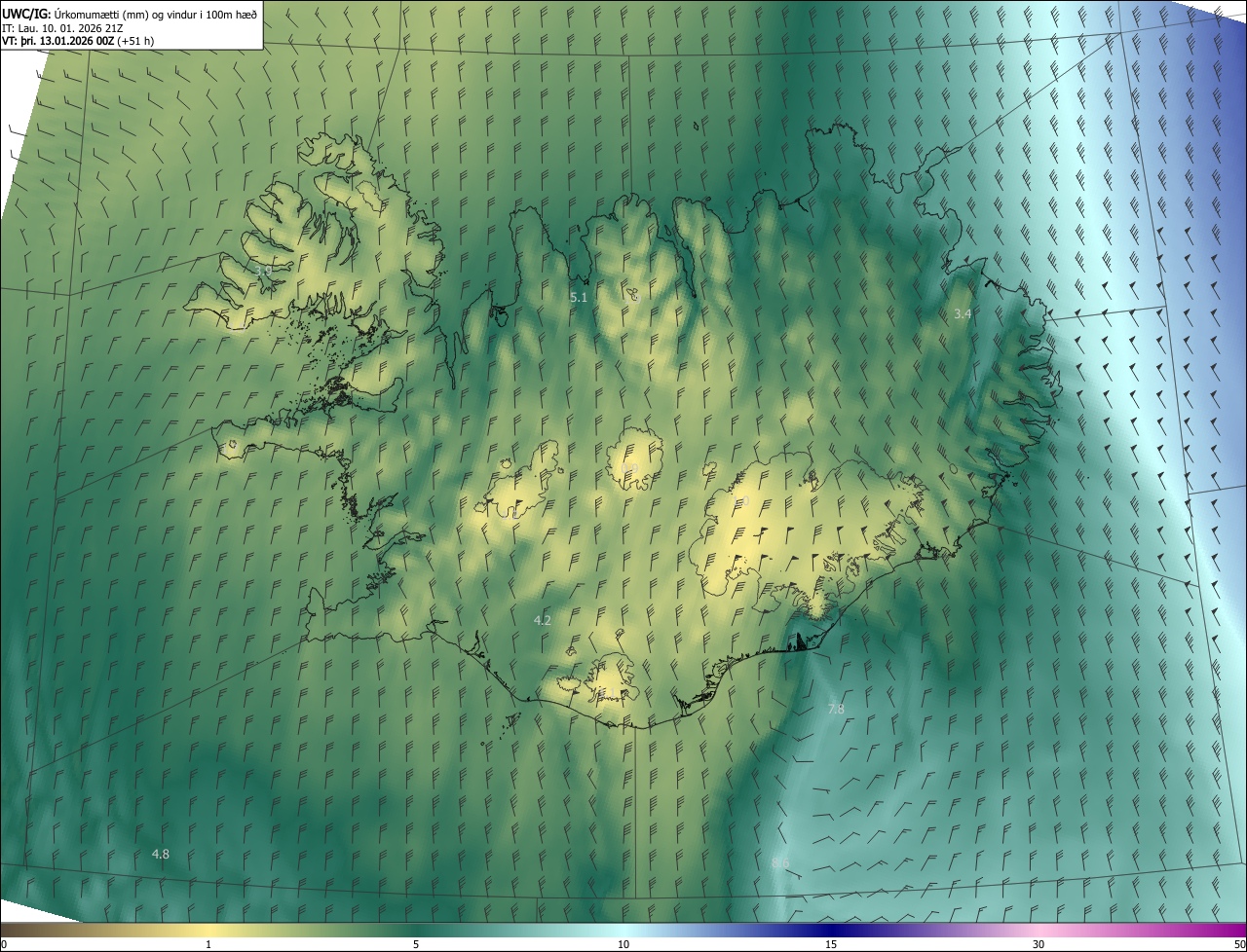The image size is (1247, 952).
Task: Click the 'UWC/IG:' map title text
Action: [26, 13]
